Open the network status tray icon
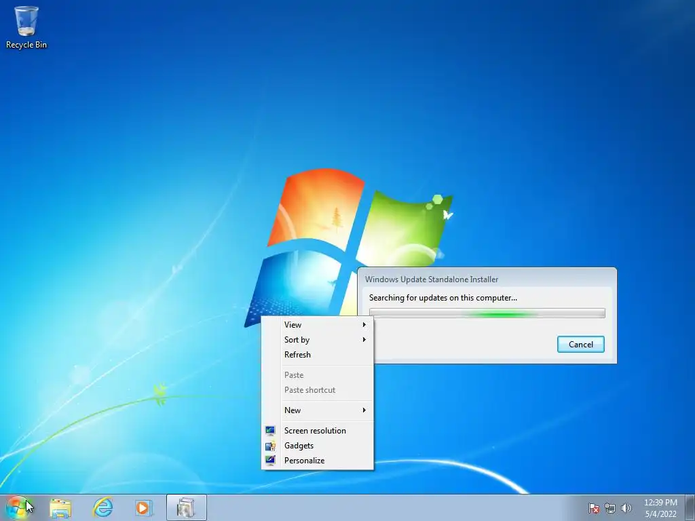695x521 pixels. coord(610,508)
